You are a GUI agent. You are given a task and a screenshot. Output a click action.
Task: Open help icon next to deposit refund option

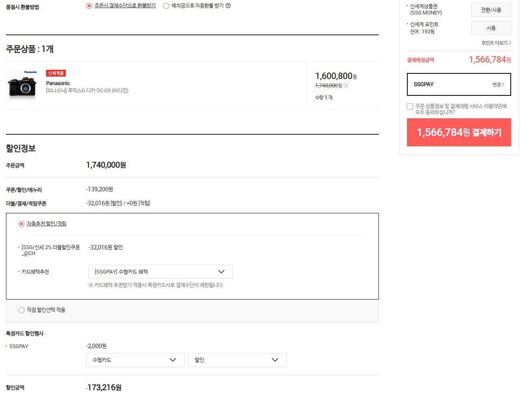[228, 6]
